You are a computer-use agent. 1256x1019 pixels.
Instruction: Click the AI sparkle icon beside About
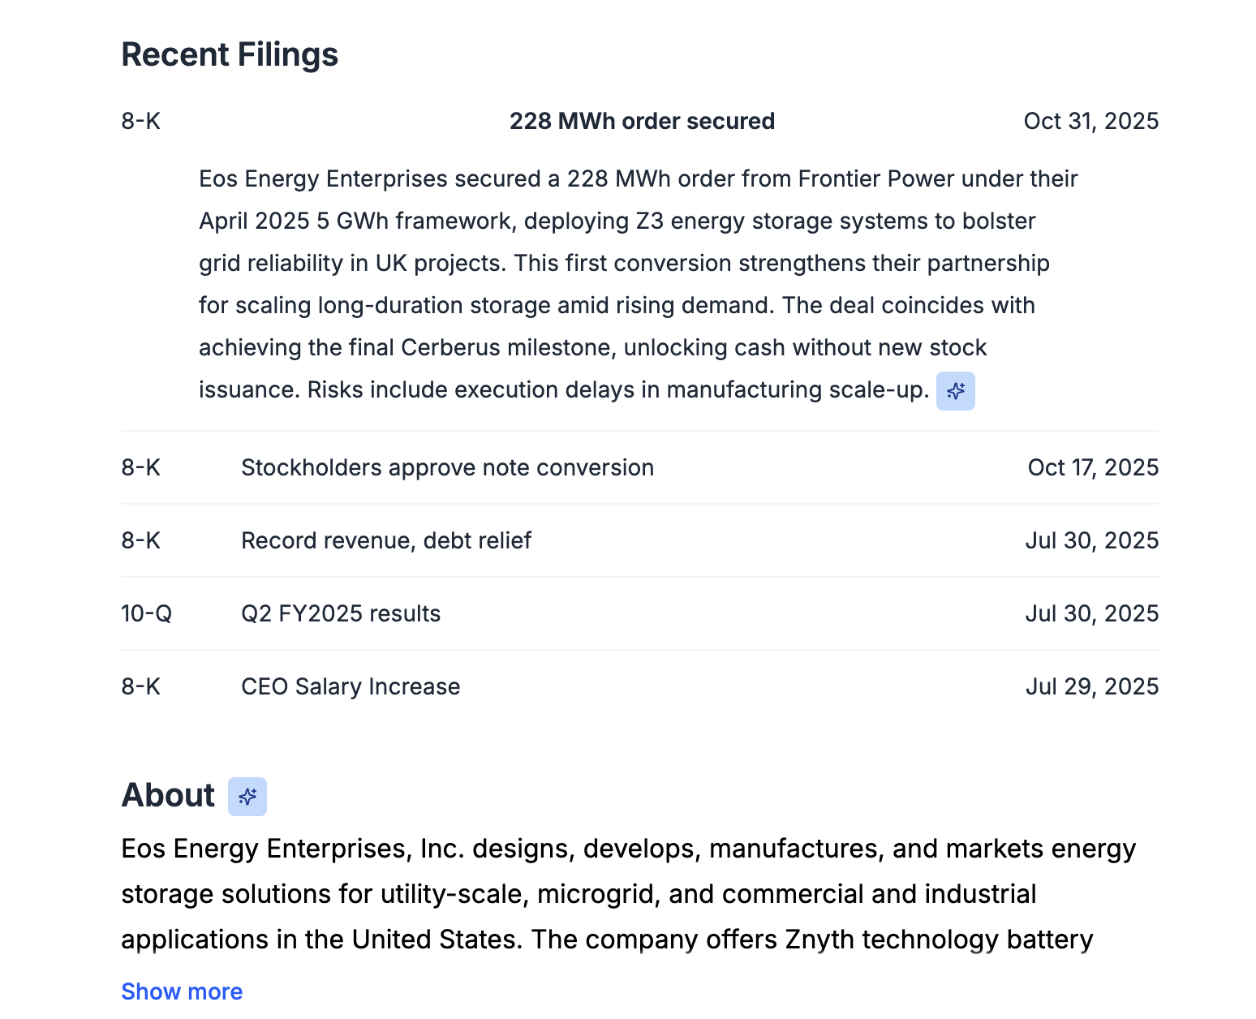[247, 797]
